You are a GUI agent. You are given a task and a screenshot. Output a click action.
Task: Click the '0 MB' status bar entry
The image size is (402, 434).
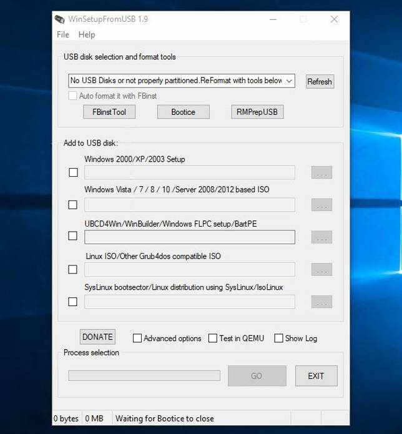coord(94,418)
